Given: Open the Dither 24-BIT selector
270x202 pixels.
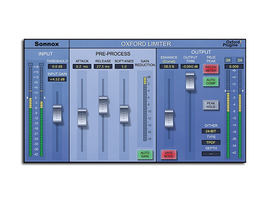Looking at the screenshot, I should coord(211,131).
